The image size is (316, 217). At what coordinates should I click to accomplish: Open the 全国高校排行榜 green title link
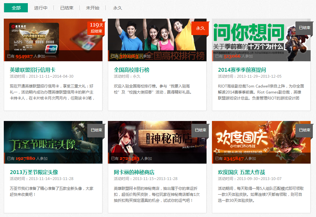(131, 70)
